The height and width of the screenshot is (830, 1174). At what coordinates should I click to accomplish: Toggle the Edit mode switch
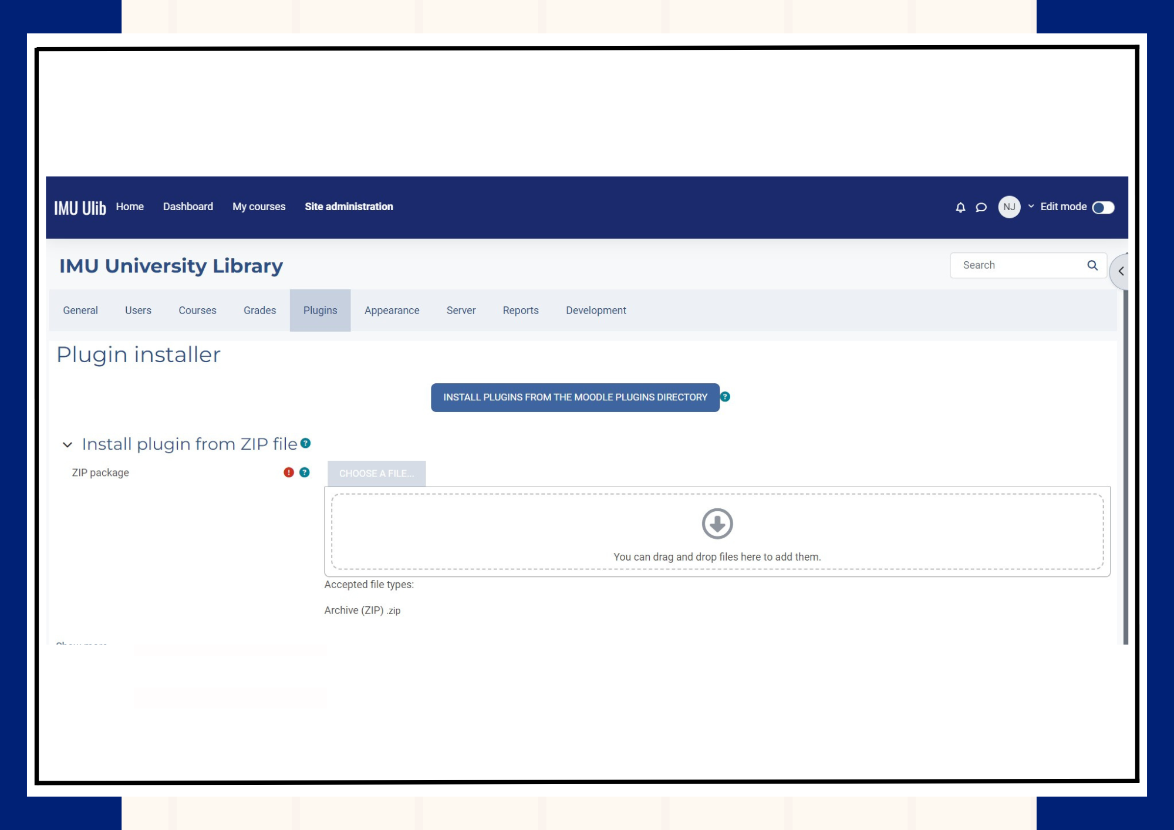(x=1103, y=207)
